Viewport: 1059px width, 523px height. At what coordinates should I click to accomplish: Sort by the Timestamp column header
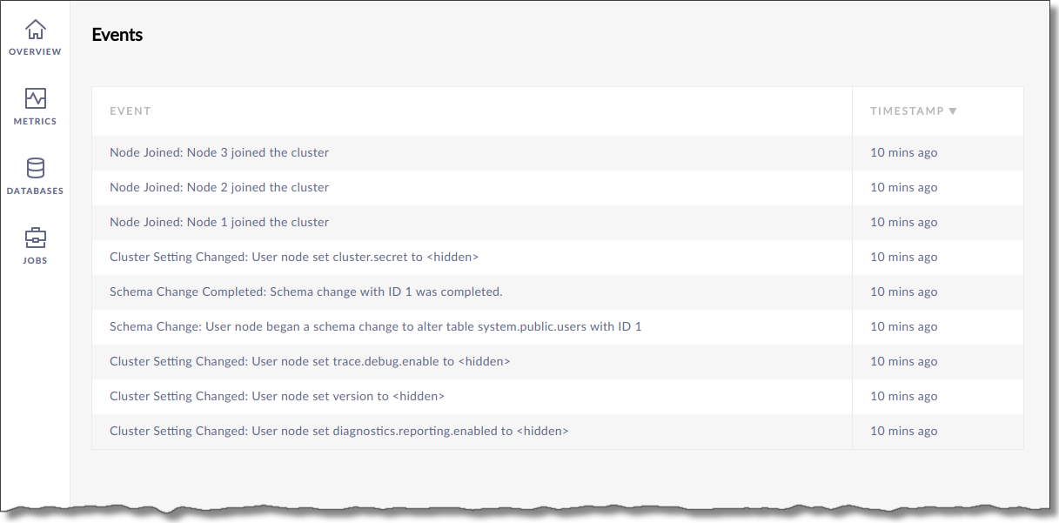click(907, 111)
